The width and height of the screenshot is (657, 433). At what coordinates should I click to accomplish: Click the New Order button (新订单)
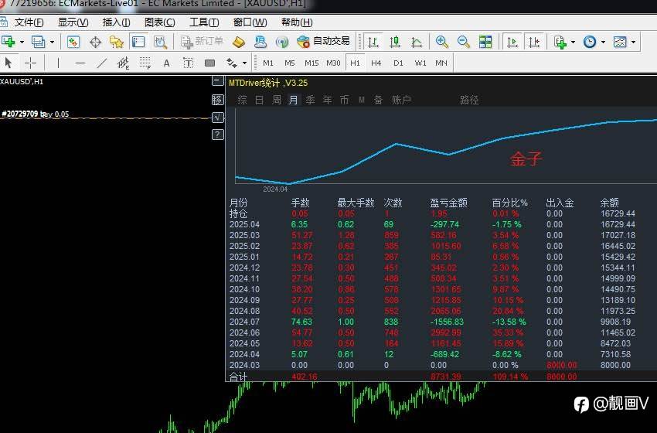pos(202,41)
